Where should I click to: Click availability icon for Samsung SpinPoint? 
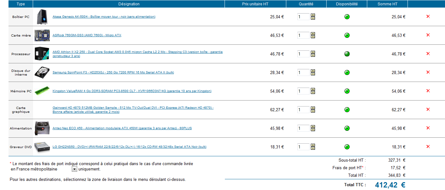tap(347, 72)
